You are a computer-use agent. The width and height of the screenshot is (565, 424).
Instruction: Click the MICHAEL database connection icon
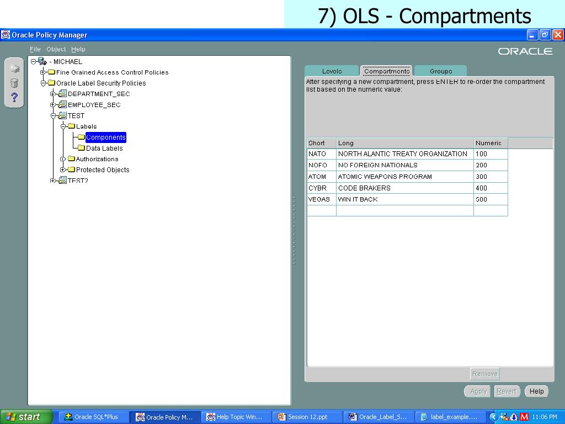click(42, 61)
